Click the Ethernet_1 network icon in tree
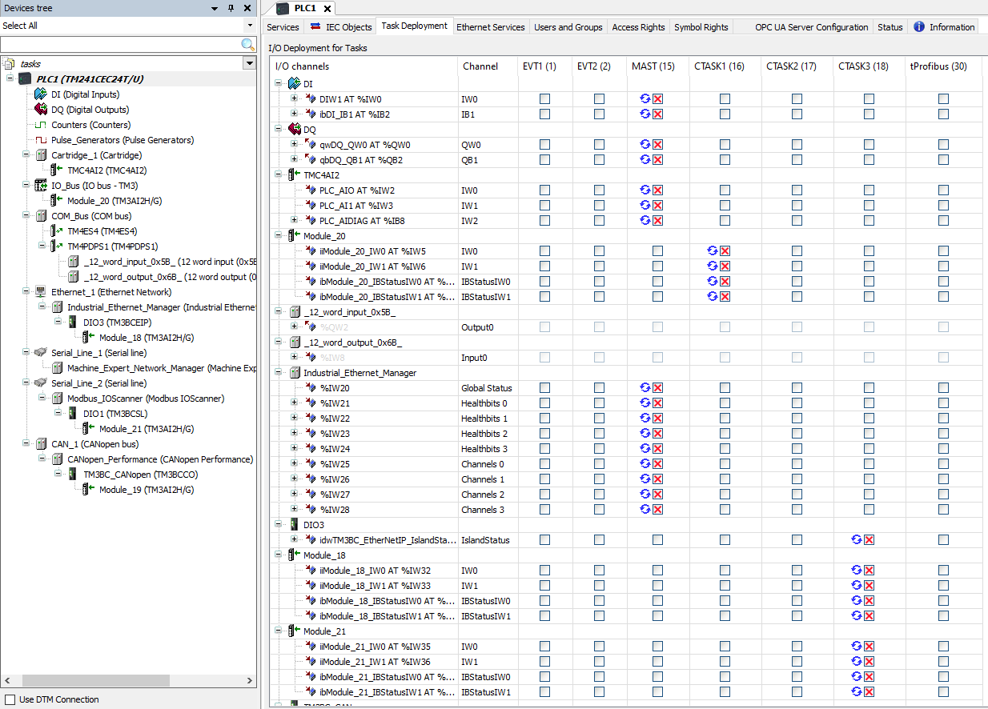The height and width of the screenshot is (709, 988). click(x=41, y=292)
